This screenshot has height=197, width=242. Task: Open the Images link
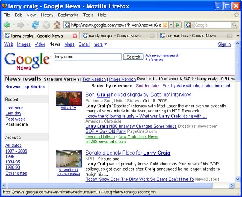24,44
